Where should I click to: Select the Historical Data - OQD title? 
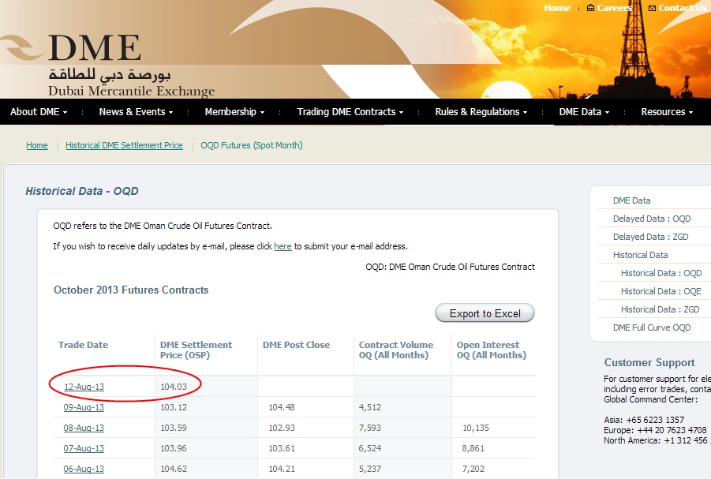[82, 191]
